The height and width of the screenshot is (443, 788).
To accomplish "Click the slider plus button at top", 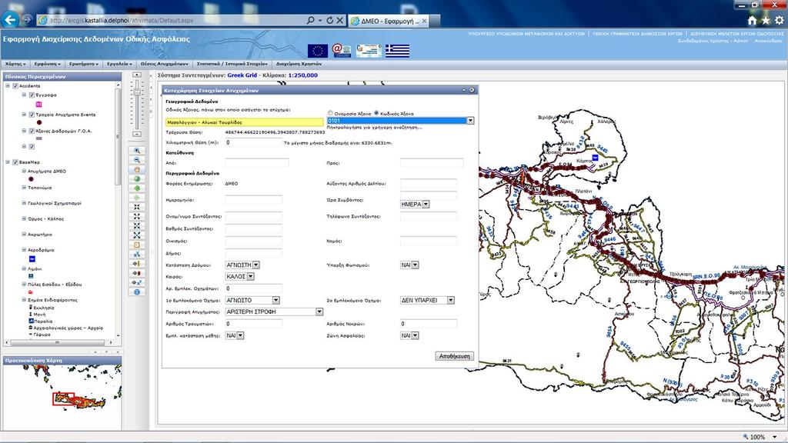I will click(x=137, y=75).
